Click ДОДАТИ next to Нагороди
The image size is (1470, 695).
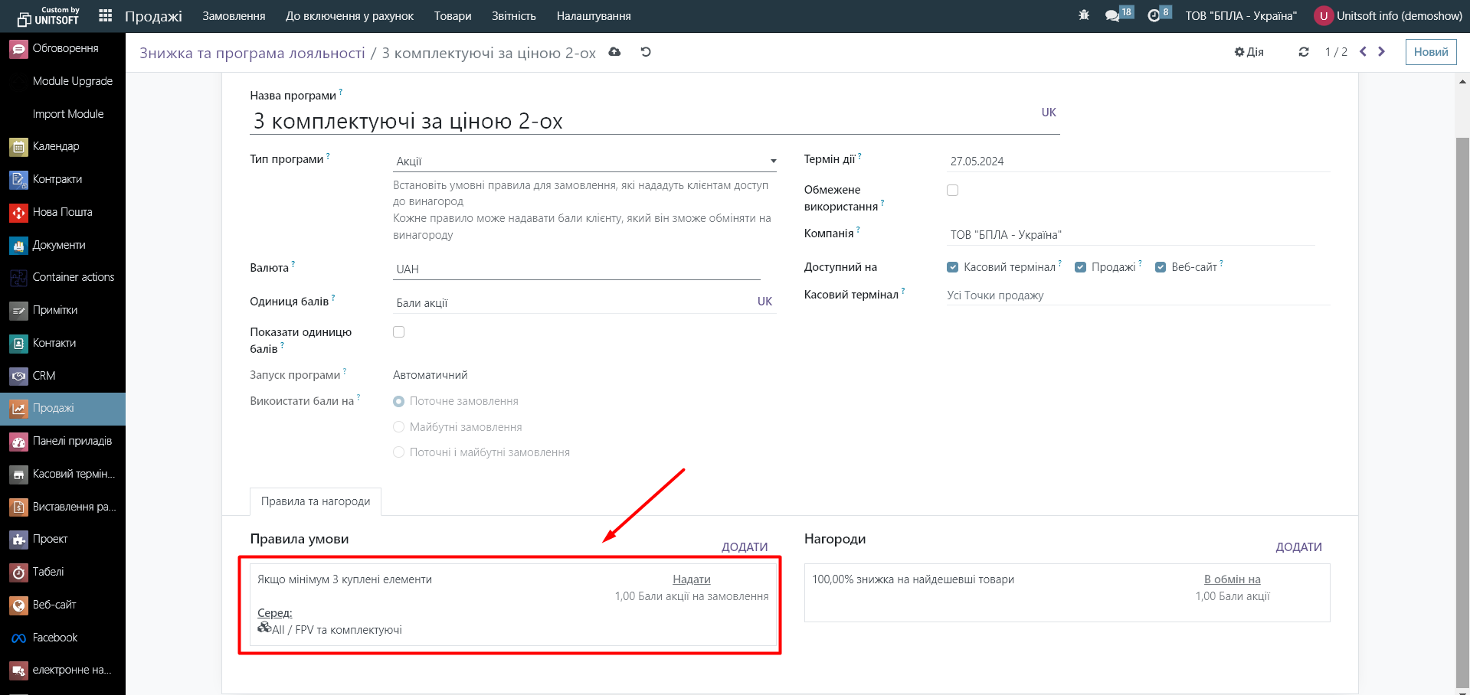[1298, 547]
